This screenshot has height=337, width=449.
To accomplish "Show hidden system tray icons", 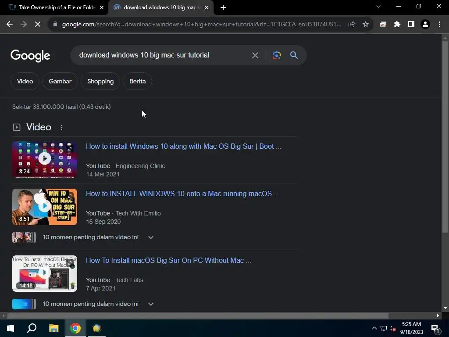I will click(x=374, y=328).
